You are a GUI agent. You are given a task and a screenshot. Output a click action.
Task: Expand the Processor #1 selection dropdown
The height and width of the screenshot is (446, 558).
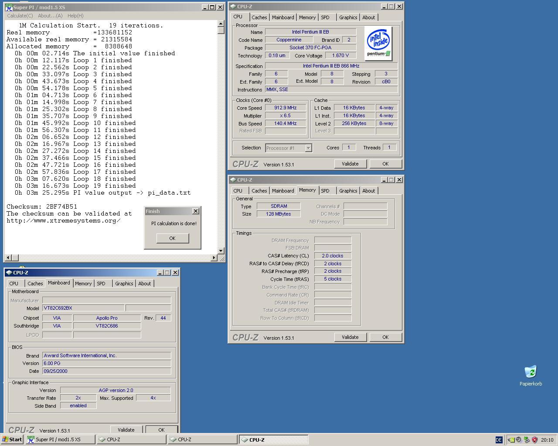pos(308,148)
